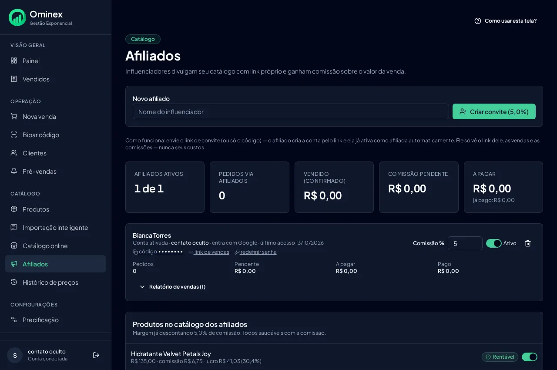This screenshot has height=370, width=557.
Task: Click the Ominex logo icon
Action: tap(17, 17)
